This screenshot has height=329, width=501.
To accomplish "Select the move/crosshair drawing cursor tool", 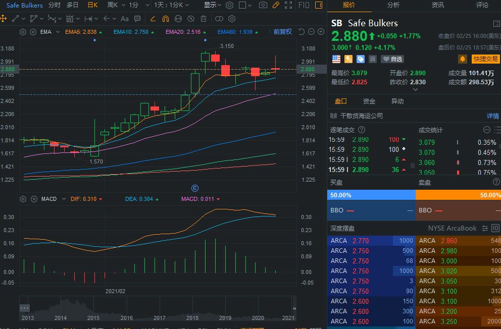I will point(3,19).
